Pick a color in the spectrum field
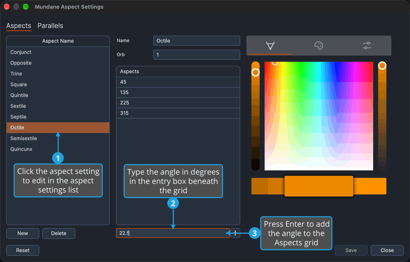This screenshot has height=262, width=410. click(x=319, y=116)
